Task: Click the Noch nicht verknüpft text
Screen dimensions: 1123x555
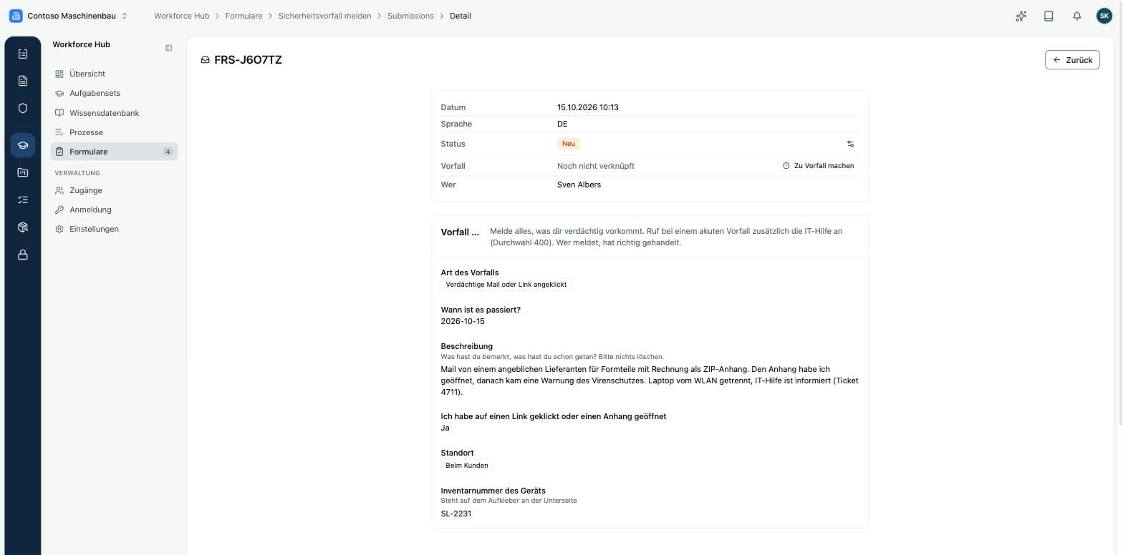Action: pos(596,166)
